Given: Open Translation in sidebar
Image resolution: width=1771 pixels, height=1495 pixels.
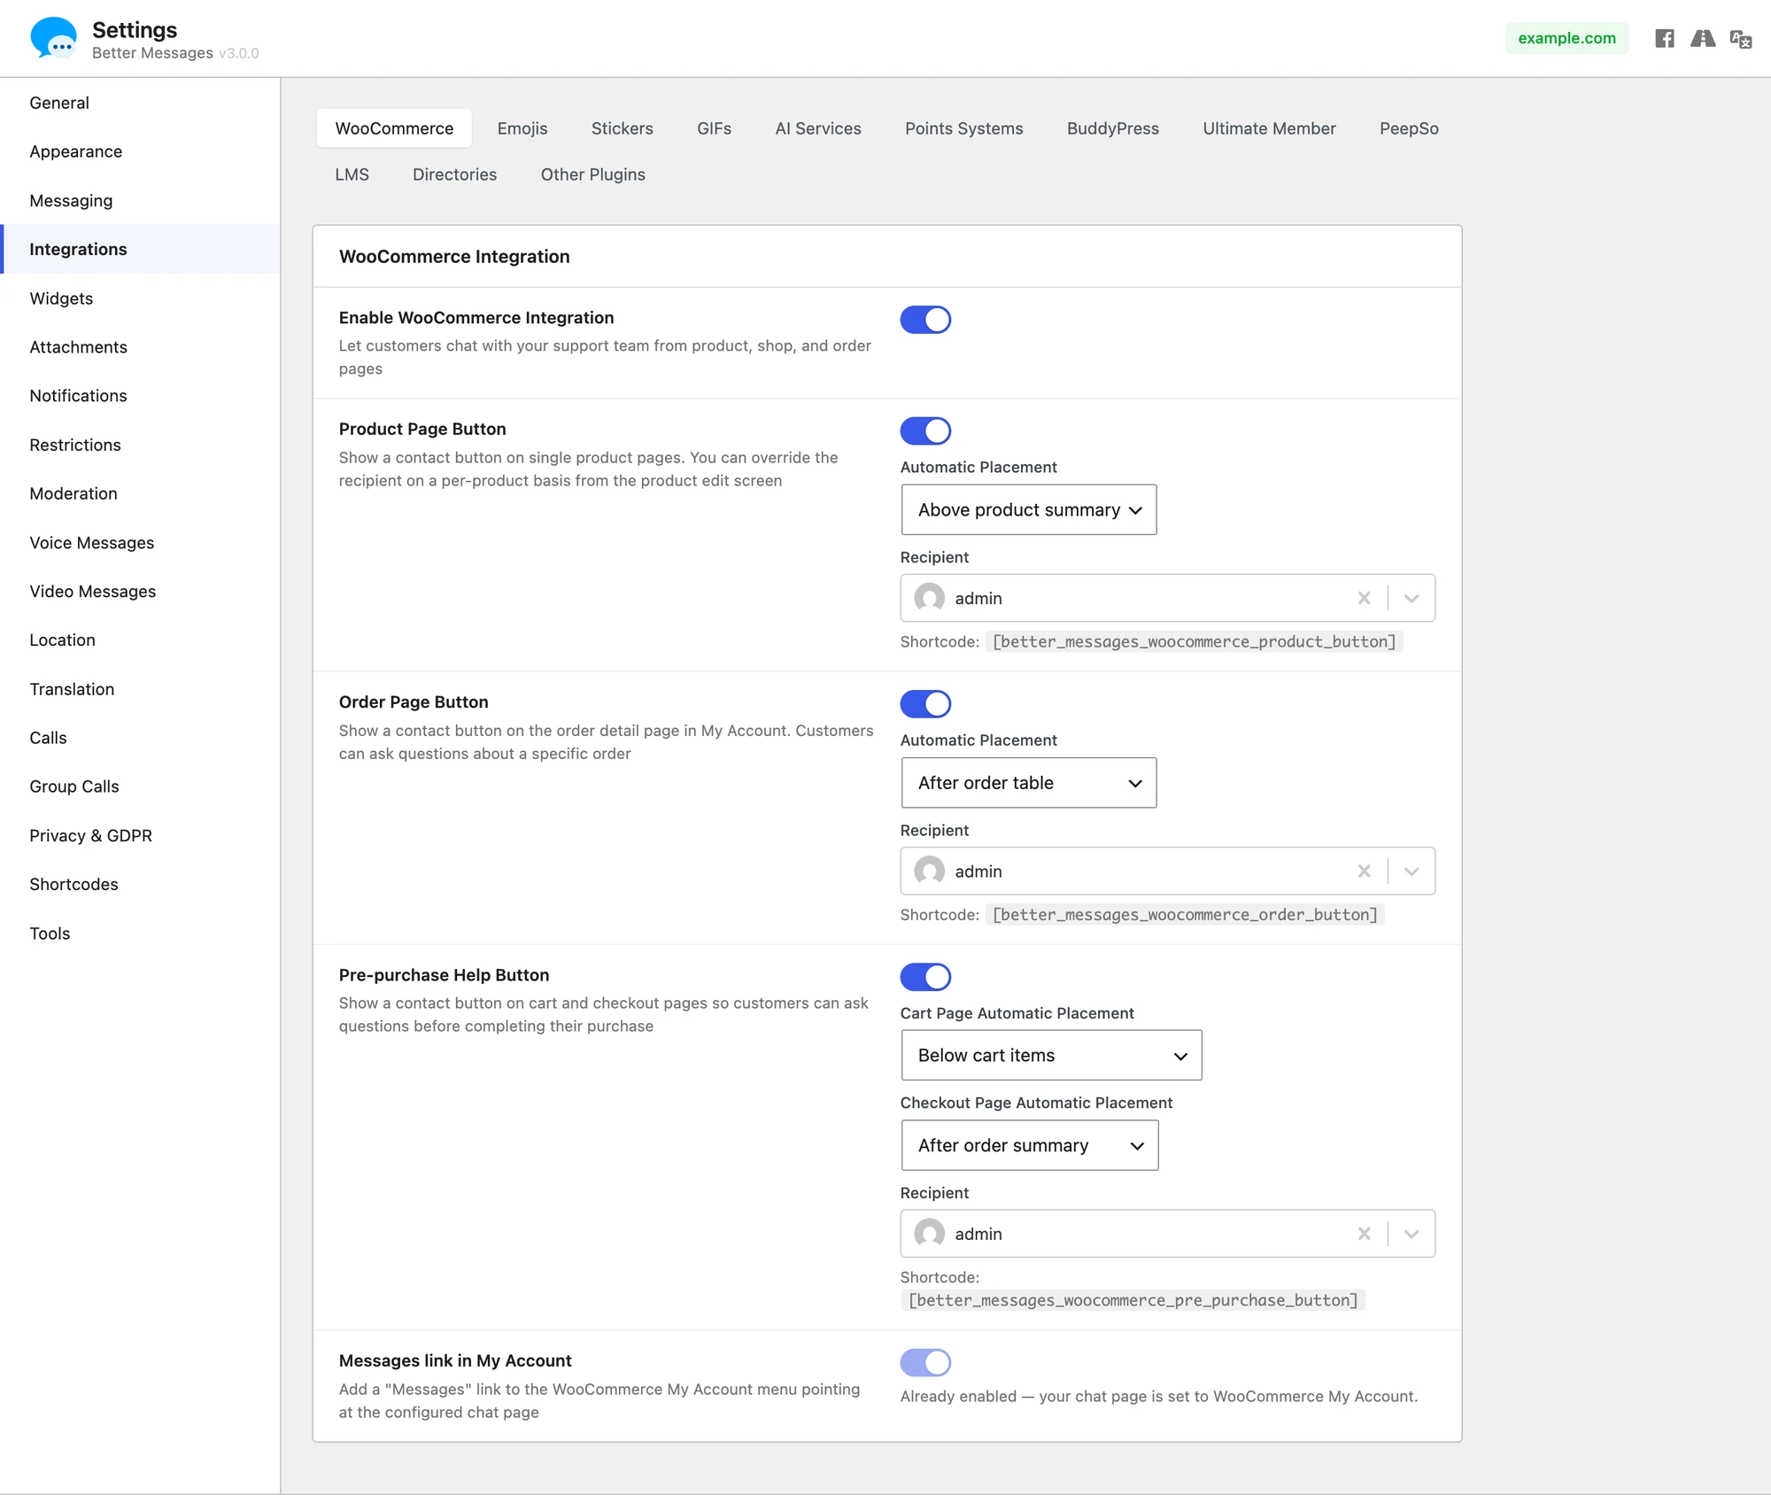Looking at the screenshot, I should (x=140, y=689).
